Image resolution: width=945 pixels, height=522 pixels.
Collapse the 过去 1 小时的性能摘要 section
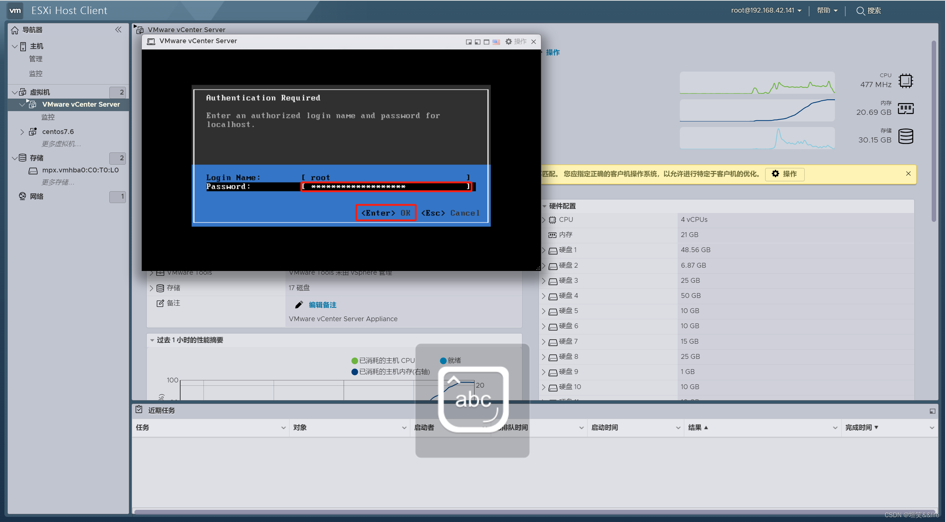[x=152, y=340]
